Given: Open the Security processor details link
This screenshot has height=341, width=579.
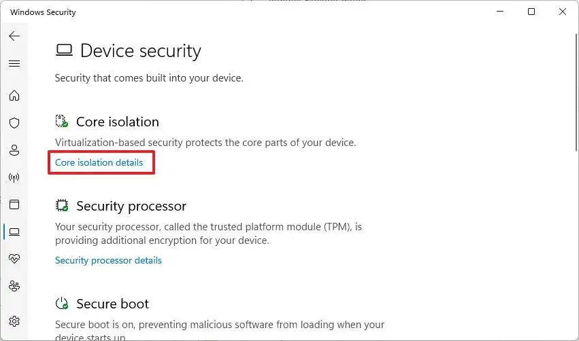Looking at the screenshot, I should [108, 260].
